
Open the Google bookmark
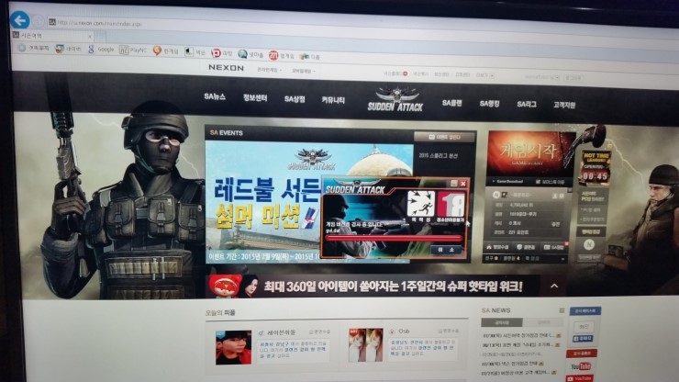101,50
